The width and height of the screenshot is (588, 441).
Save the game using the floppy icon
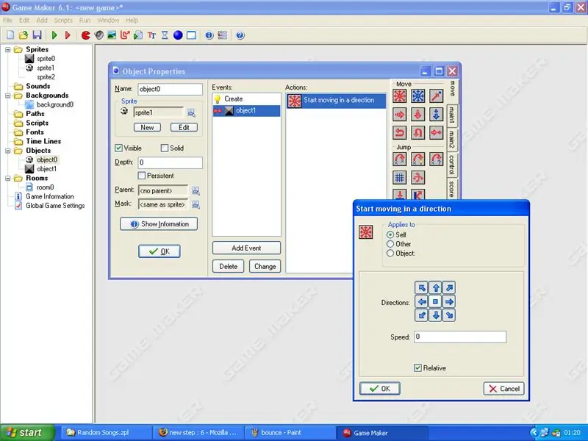[37, 35]
